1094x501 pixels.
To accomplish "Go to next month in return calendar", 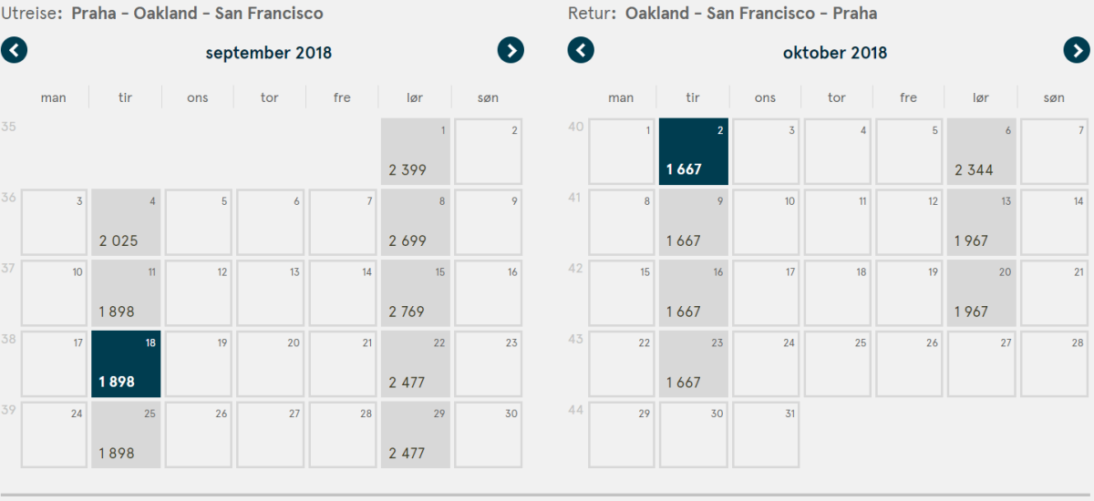I will click(1077, 50).
